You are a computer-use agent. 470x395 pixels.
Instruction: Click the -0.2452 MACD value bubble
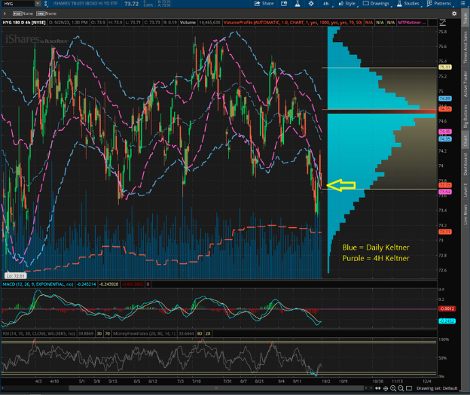point(447,321)
